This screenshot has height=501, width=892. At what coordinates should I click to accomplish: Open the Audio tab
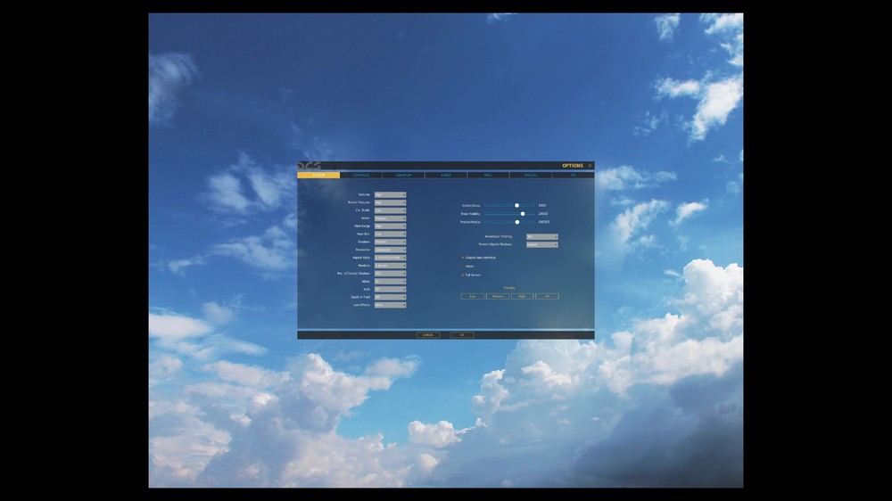click(446, 175)
